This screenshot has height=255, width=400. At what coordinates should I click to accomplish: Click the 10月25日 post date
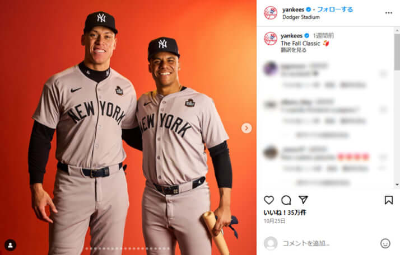pyautogui.click(x=275, y=221)
